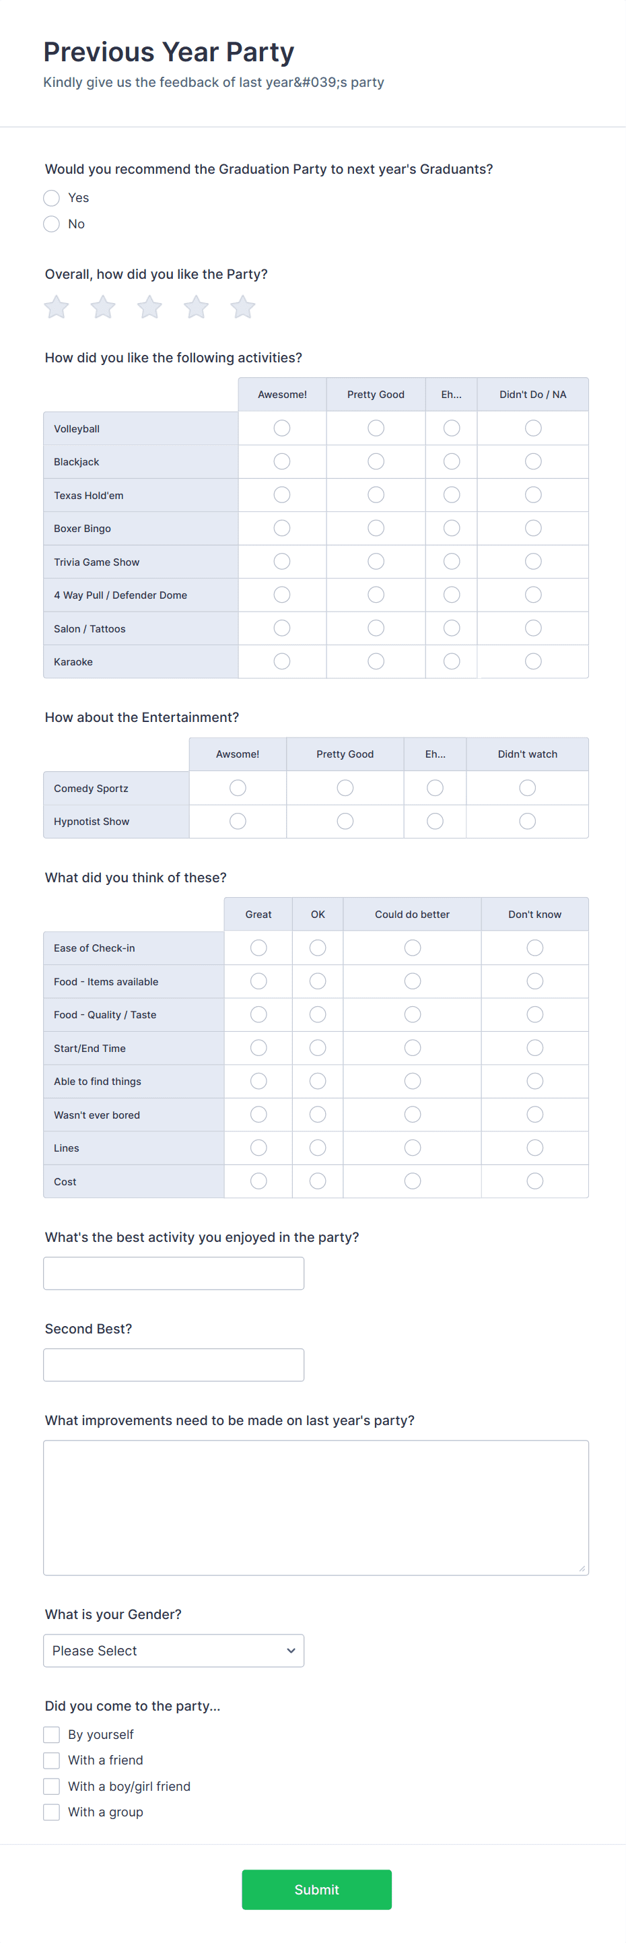Check the By yourself option

[51, 1734]
